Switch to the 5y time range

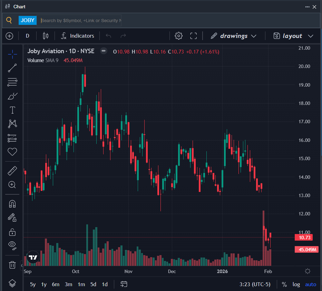(33, 284)
